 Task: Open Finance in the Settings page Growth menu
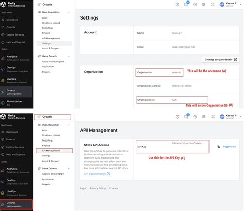pos(46,33)
